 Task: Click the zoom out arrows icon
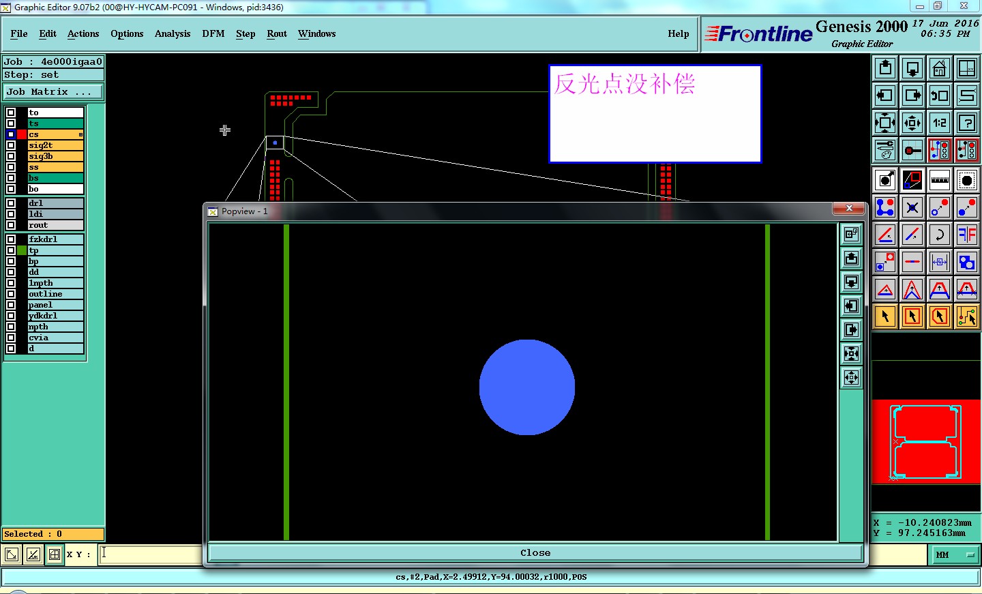coord(912,123)
